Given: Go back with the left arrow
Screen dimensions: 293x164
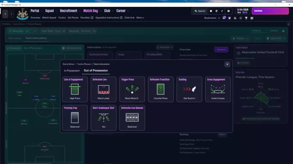Looking at the screenshot, I should [5, 14].
